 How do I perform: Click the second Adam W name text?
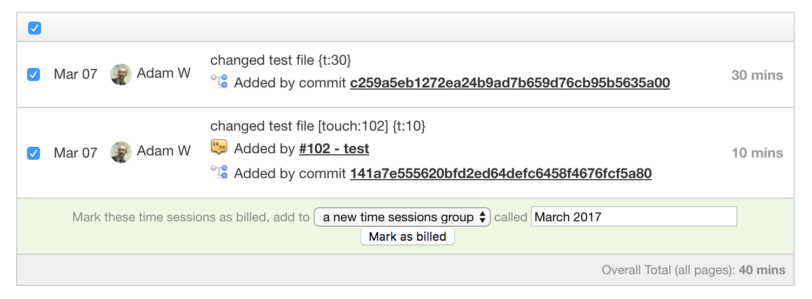pyautogui.click(x=164, y=151)
